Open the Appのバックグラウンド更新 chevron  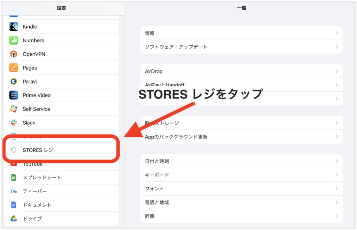[337, 137]
